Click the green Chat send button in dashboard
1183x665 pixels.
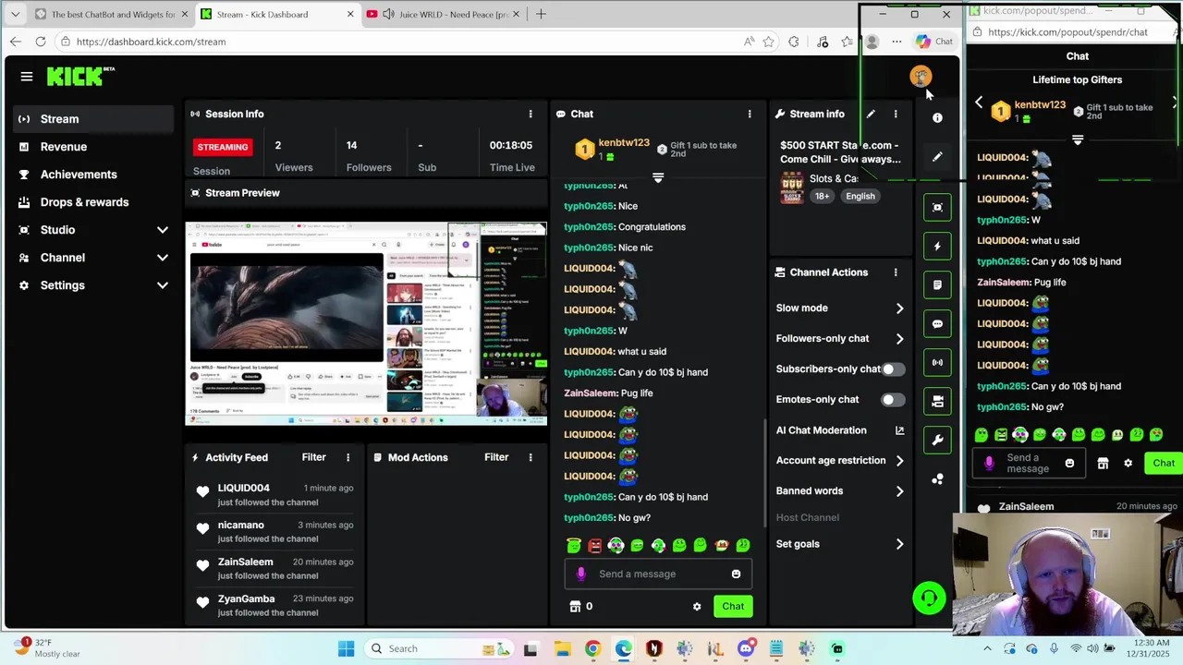point(733,607)
